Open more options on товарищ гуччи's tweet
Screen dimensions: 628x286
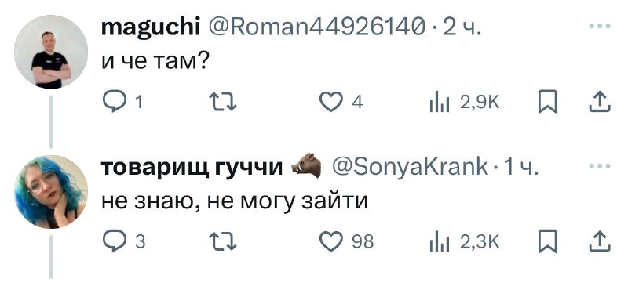600,165
